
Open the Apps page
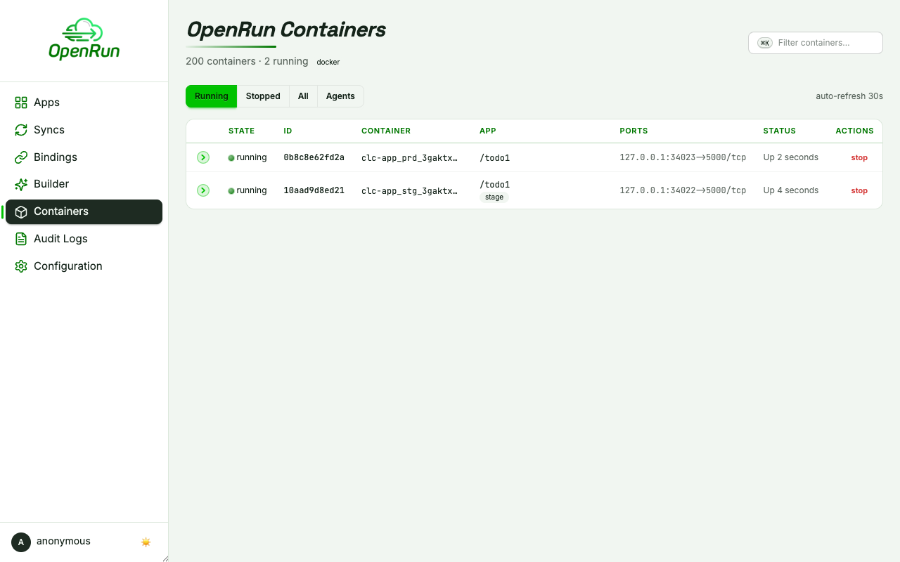tap(84, 103)
